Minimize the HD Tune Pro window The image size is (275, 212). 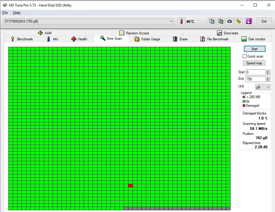[x=242, y=5]
